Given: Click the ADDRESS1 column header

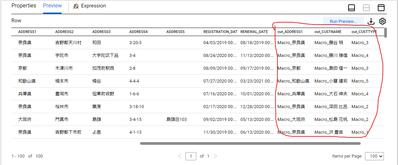Looking at the screenshot, I should 27,32.
